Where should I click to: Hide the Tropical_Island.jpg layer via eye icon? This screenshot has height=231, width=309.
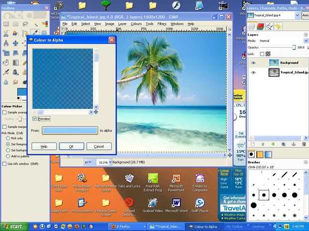coord(253,73)
